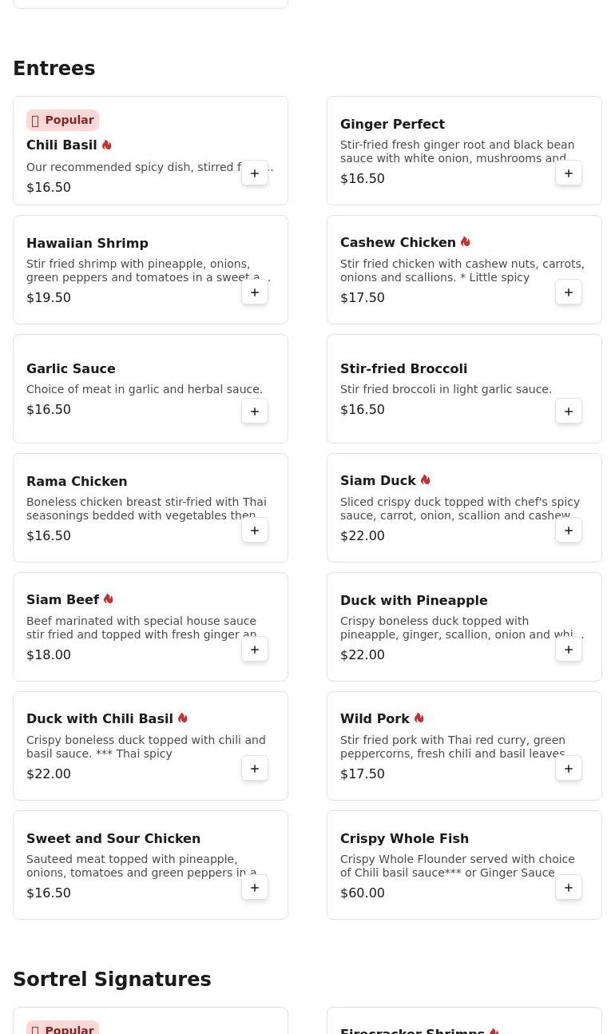Add Siam Beef to cart
The width and height of the screenshot is (615, 1034).
pos(255,650)
